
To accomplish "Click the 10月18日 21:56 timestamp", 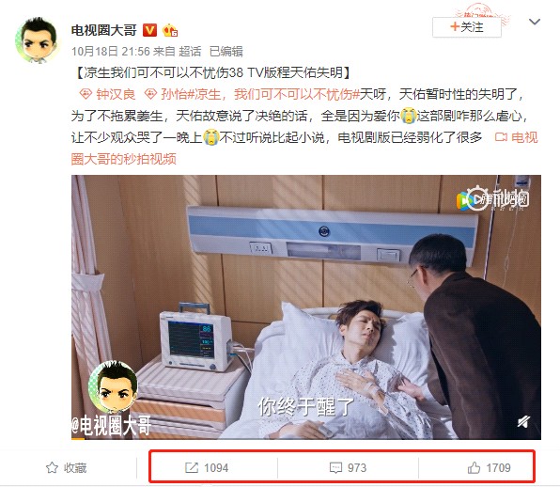I will (111, 52).
